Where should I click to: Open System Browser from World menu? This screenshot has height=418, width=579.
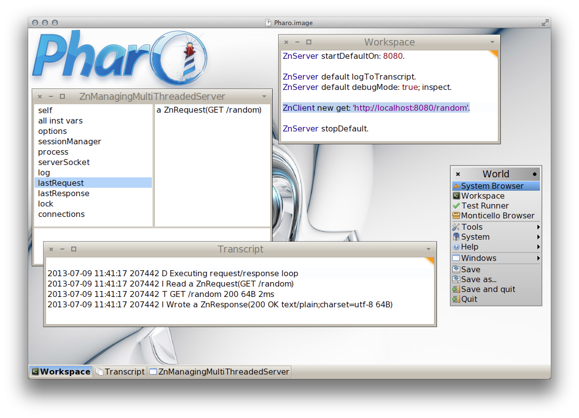496,186
